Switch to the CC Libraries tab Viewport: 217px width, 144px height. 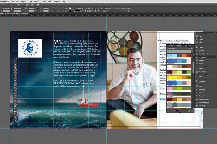coord(178,46)
